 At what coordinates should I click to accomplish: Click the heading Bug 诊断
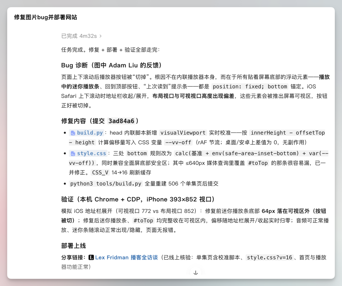click(x=111, y=65)
